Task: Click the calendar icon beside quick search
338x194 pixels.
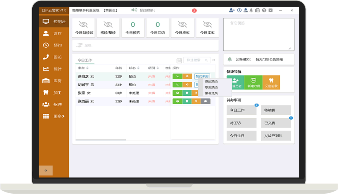Action: [x=179, y=60]
